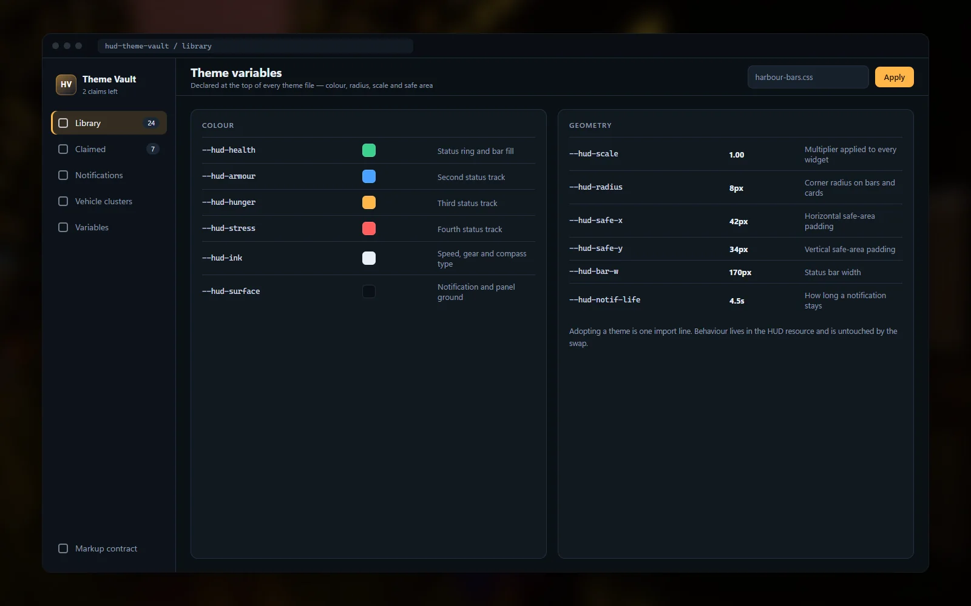
Task: Click the Vehicle clusters sidebar icon
Action: tap(63, 201)
